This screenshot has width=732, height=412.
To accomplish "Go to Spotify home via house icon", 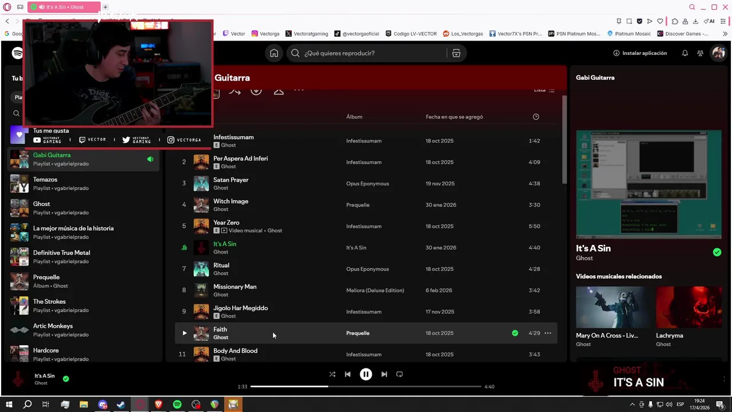I will coord(274,53).
